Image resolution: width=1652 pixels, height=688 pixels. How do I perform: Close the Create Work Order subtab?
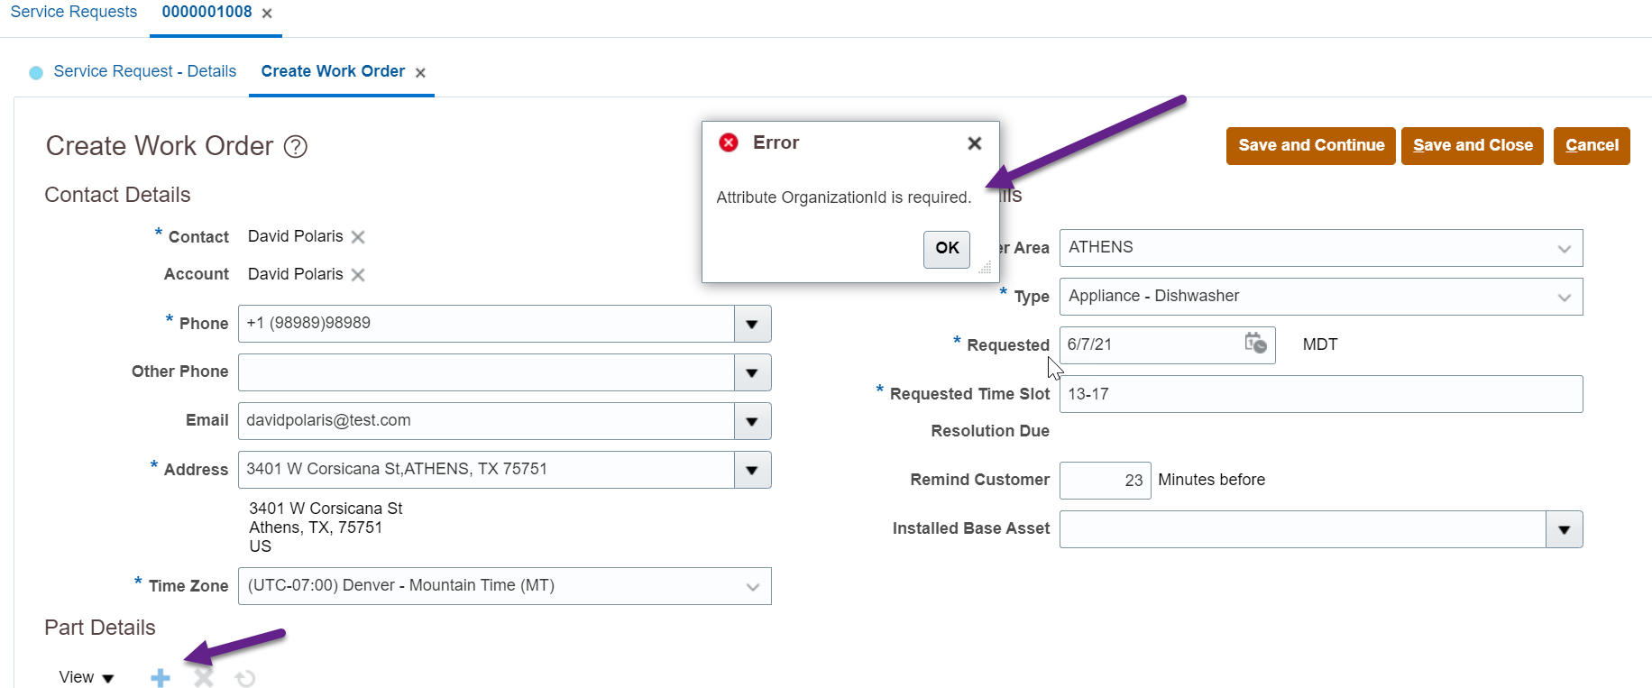(x=420, y=73)
